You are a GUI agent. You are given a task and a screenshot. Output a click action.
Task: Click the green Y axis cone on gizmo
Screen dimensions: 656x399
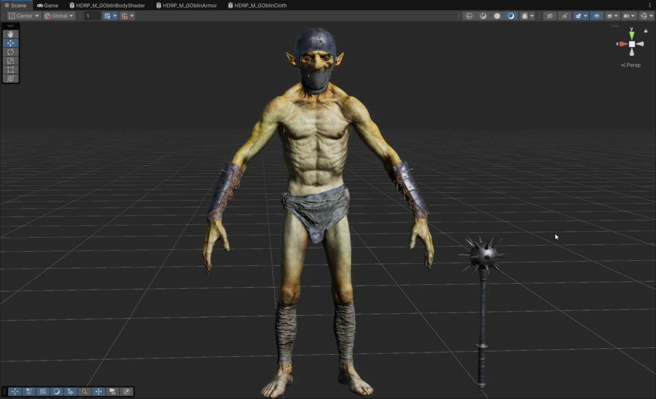[632, 36]
